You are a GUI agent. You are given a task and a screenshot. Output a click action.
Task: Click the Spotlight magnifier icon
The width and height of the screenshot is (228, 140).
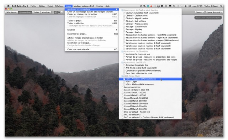[221, 6]
